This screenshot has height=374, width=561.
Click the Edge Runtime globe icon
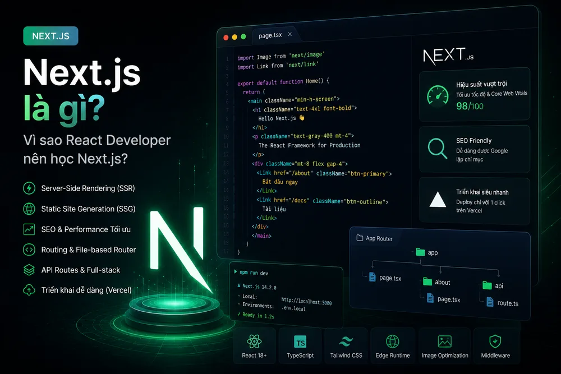(393, 341)
